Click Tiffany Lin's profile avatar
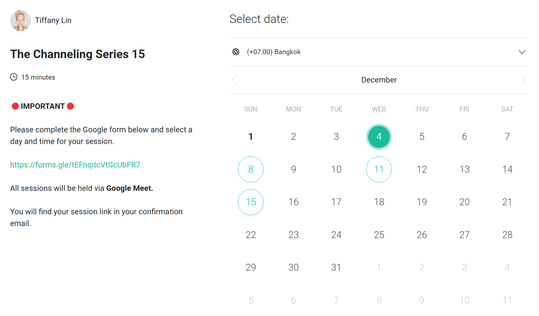The height and width of the screenshot is (316, 539). tap(21, 21)
